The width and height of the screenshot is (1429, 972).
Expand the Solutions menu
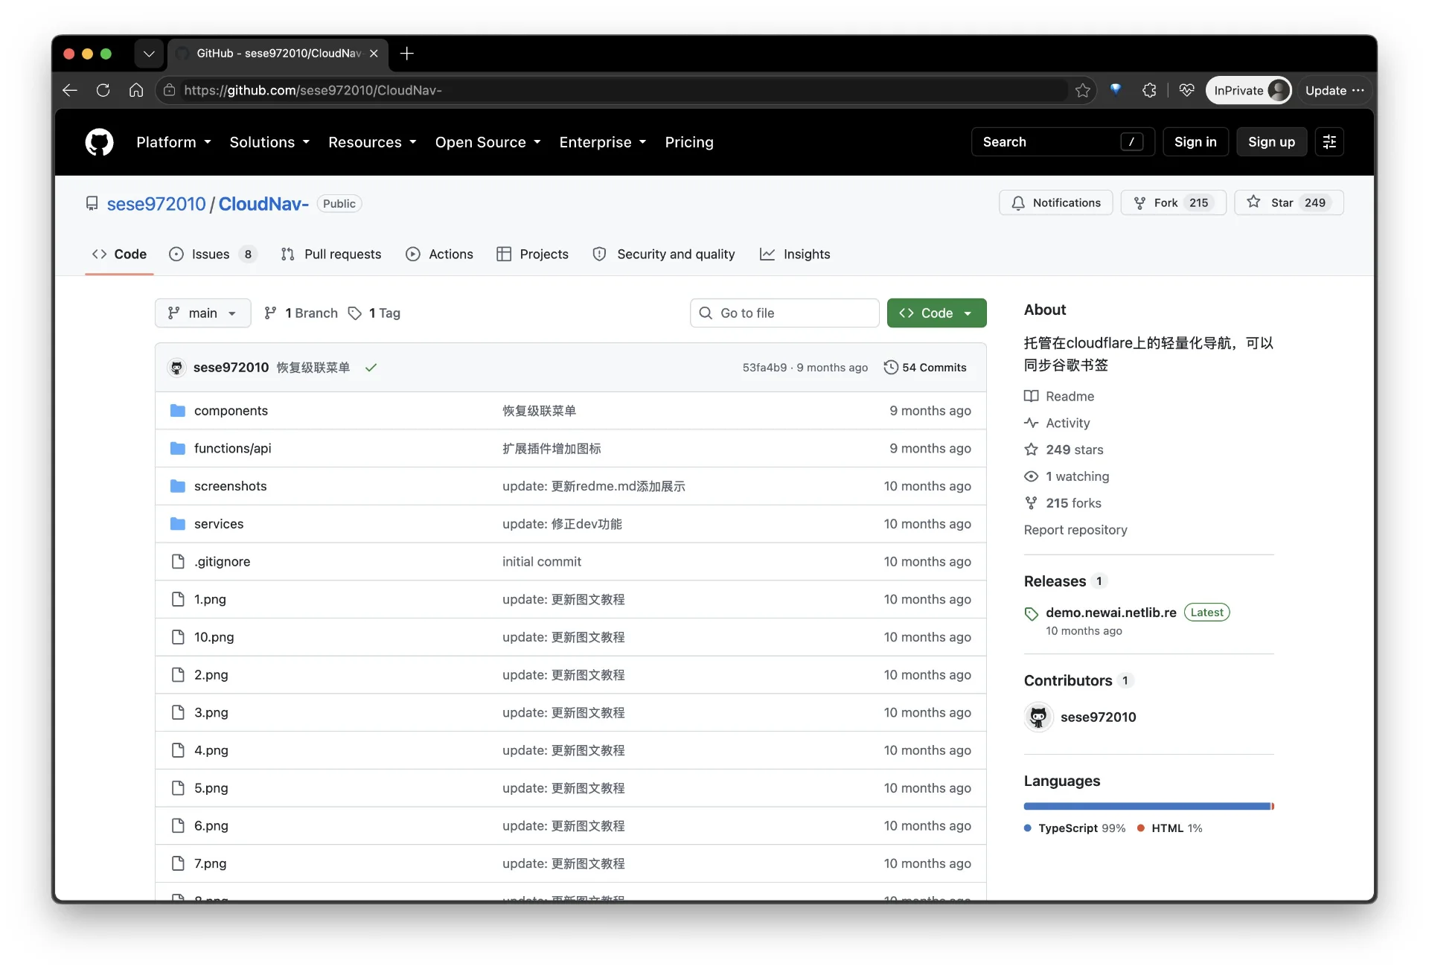coord(269,142)
